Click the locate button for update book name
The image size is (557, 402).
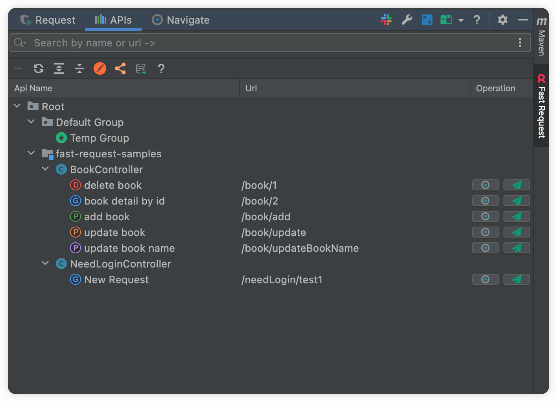point(485,248)
